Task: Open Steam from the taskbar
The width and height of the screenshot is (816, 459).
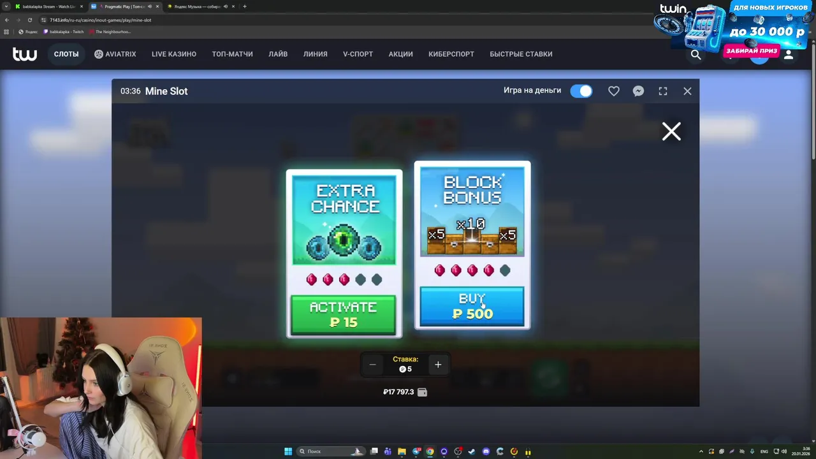Action: click(472, 451)
